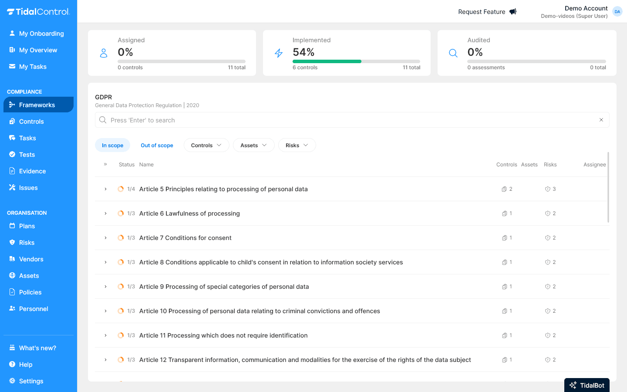
Task: Open the What's new page
Action: (x=37, y=348)
